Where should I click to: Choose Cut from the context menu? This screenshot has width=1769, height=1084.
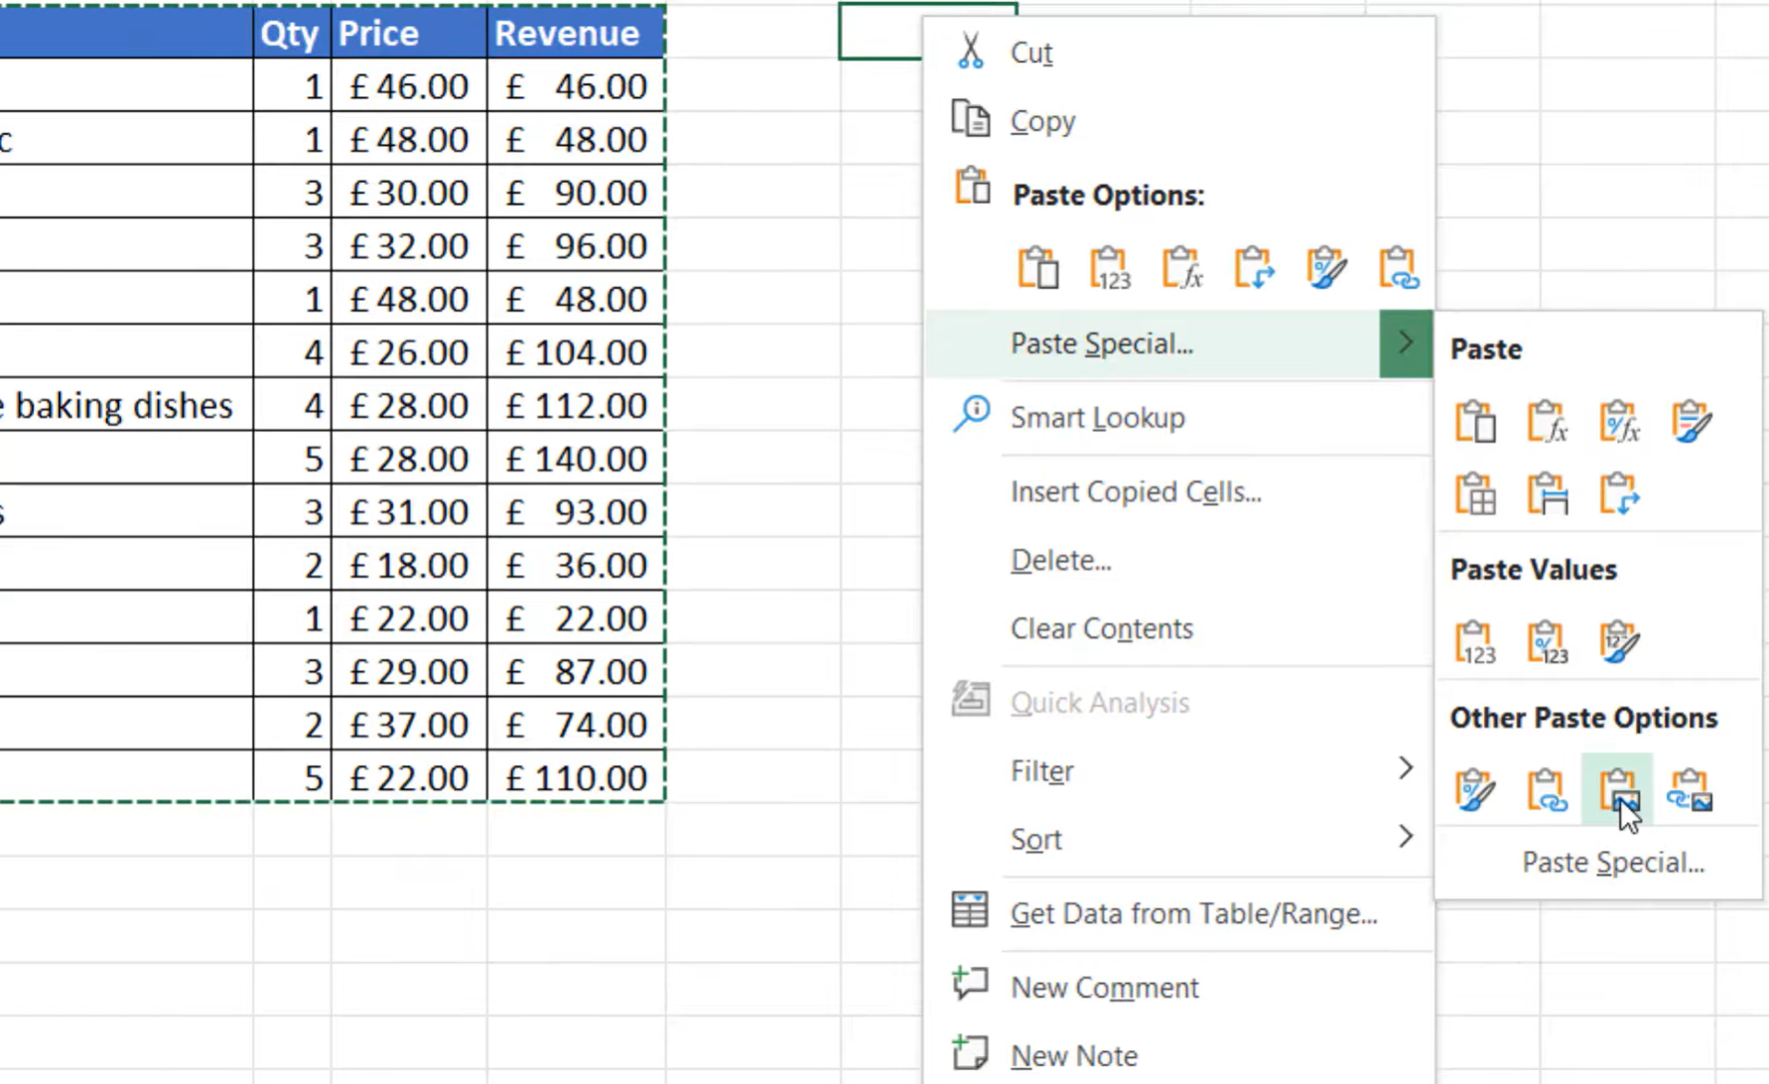pos(1178,53)
